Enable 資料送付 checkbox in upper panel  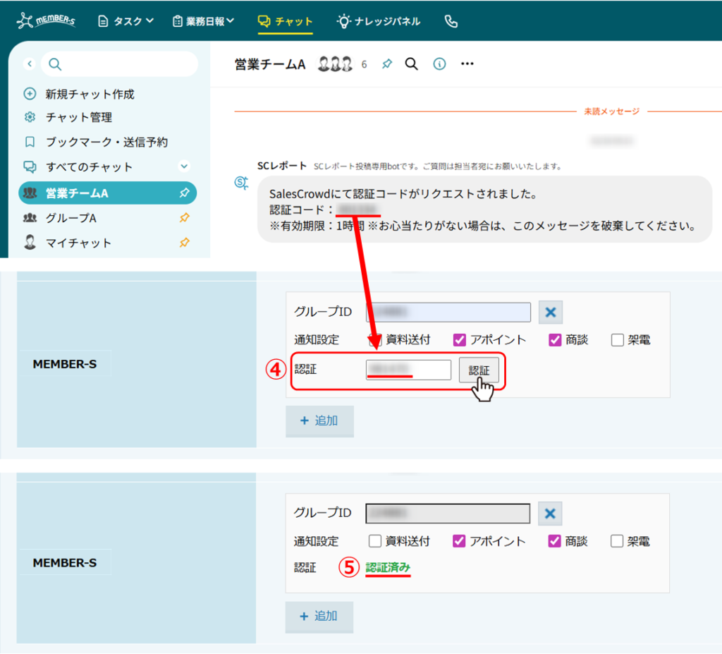click(376, 340)
